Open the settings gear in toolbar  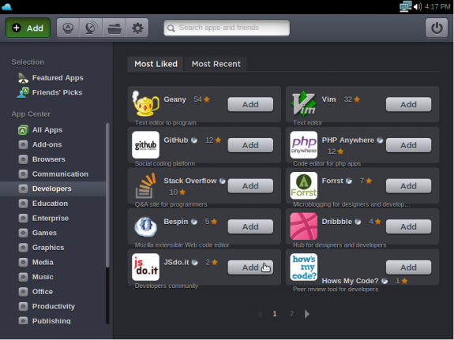137,28
